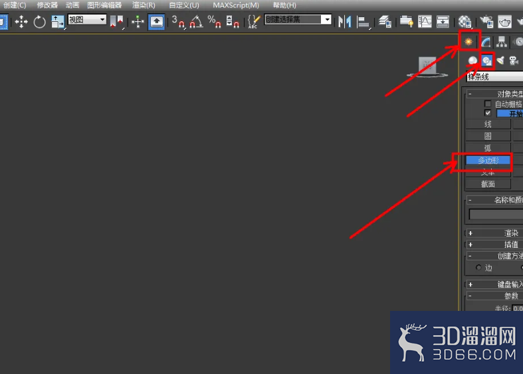Open the 修改器 menu
Viewport: 523px width, 374px height.
[47, 5]
